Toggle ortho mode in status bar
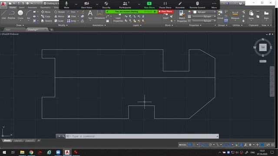Viewport: 278px width, 156px height. tap(206, 145)
